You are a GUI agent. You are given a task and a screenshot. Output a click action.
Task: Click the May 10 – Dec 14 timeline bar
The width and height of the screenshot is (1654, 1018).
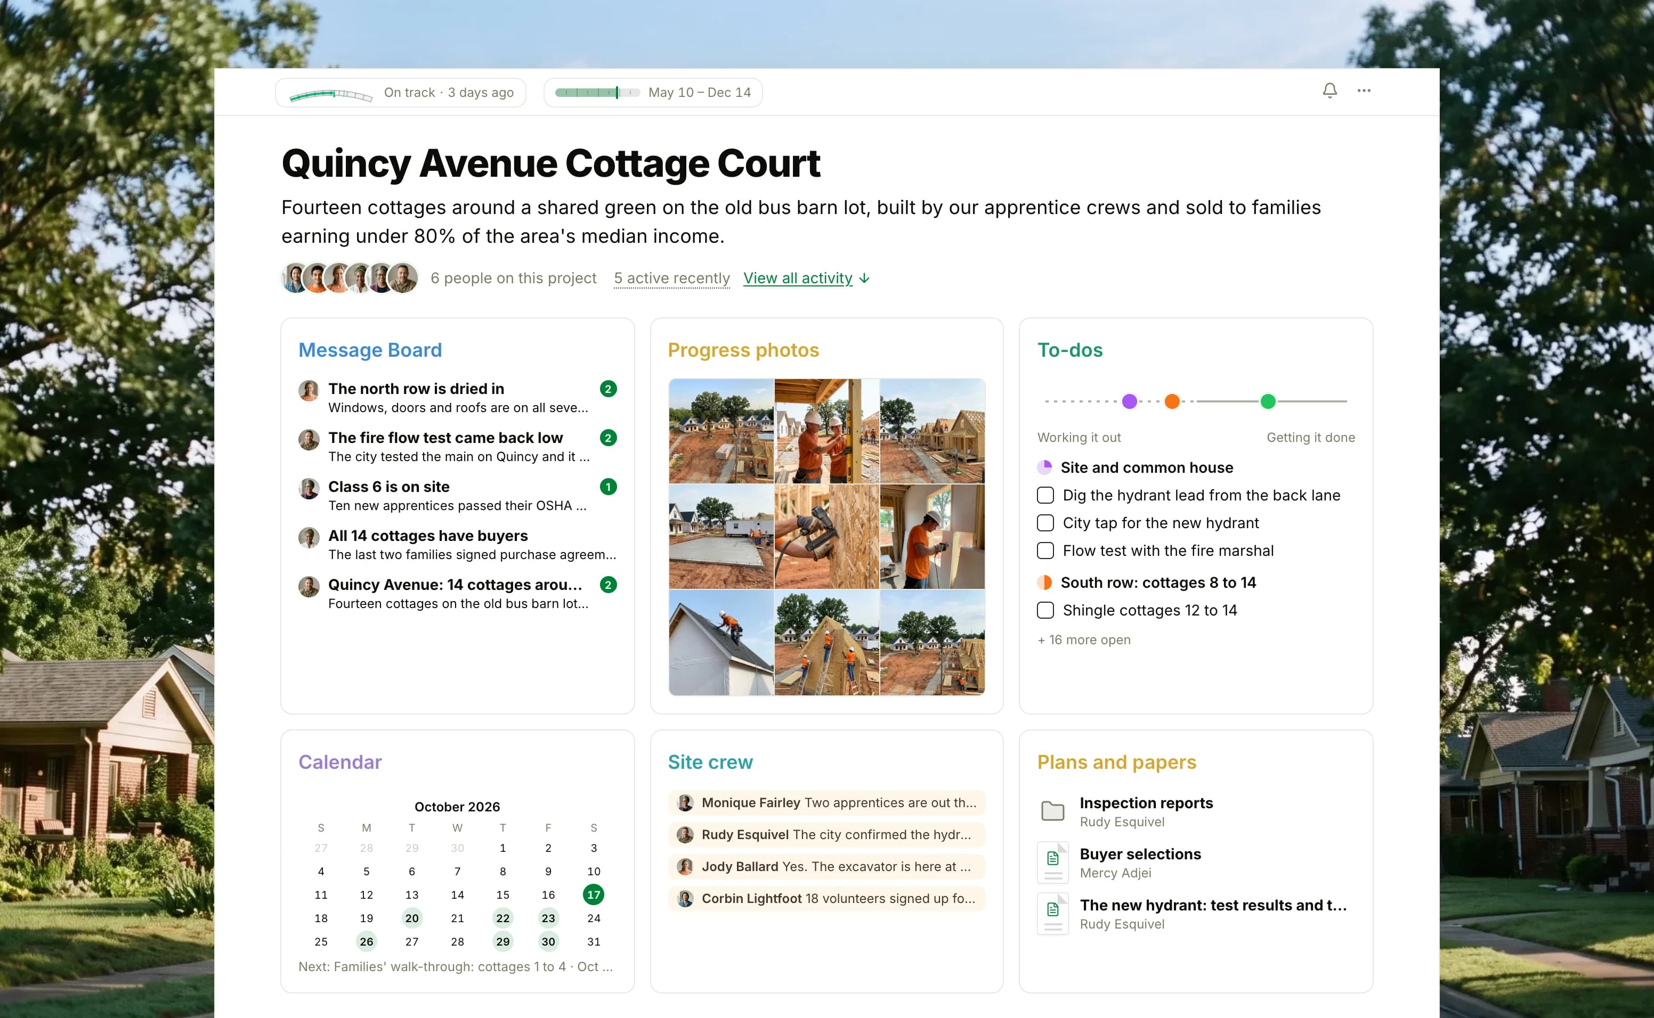597,93
